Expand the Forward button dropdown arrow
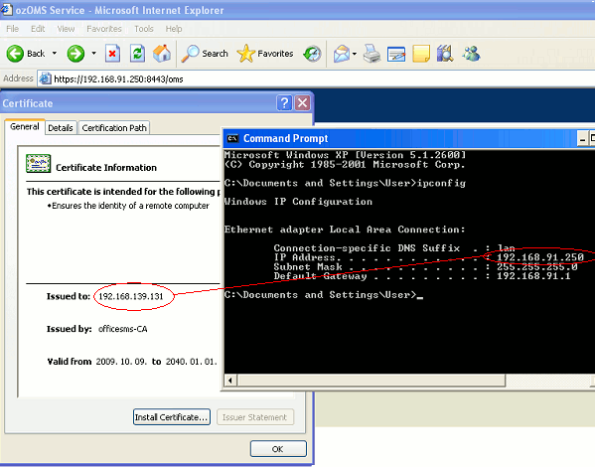 (x=93, y=53)
